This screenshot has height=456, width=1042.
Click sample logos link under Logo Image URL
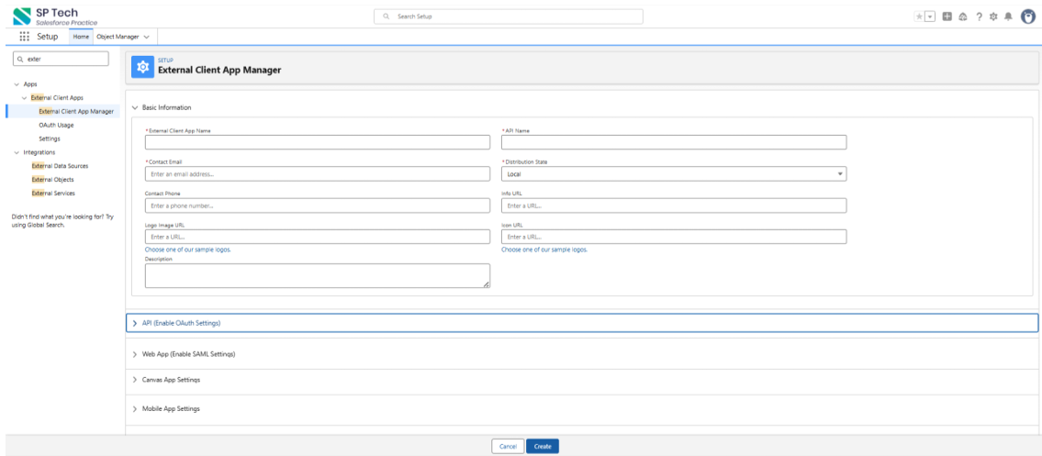click(188, 250)
